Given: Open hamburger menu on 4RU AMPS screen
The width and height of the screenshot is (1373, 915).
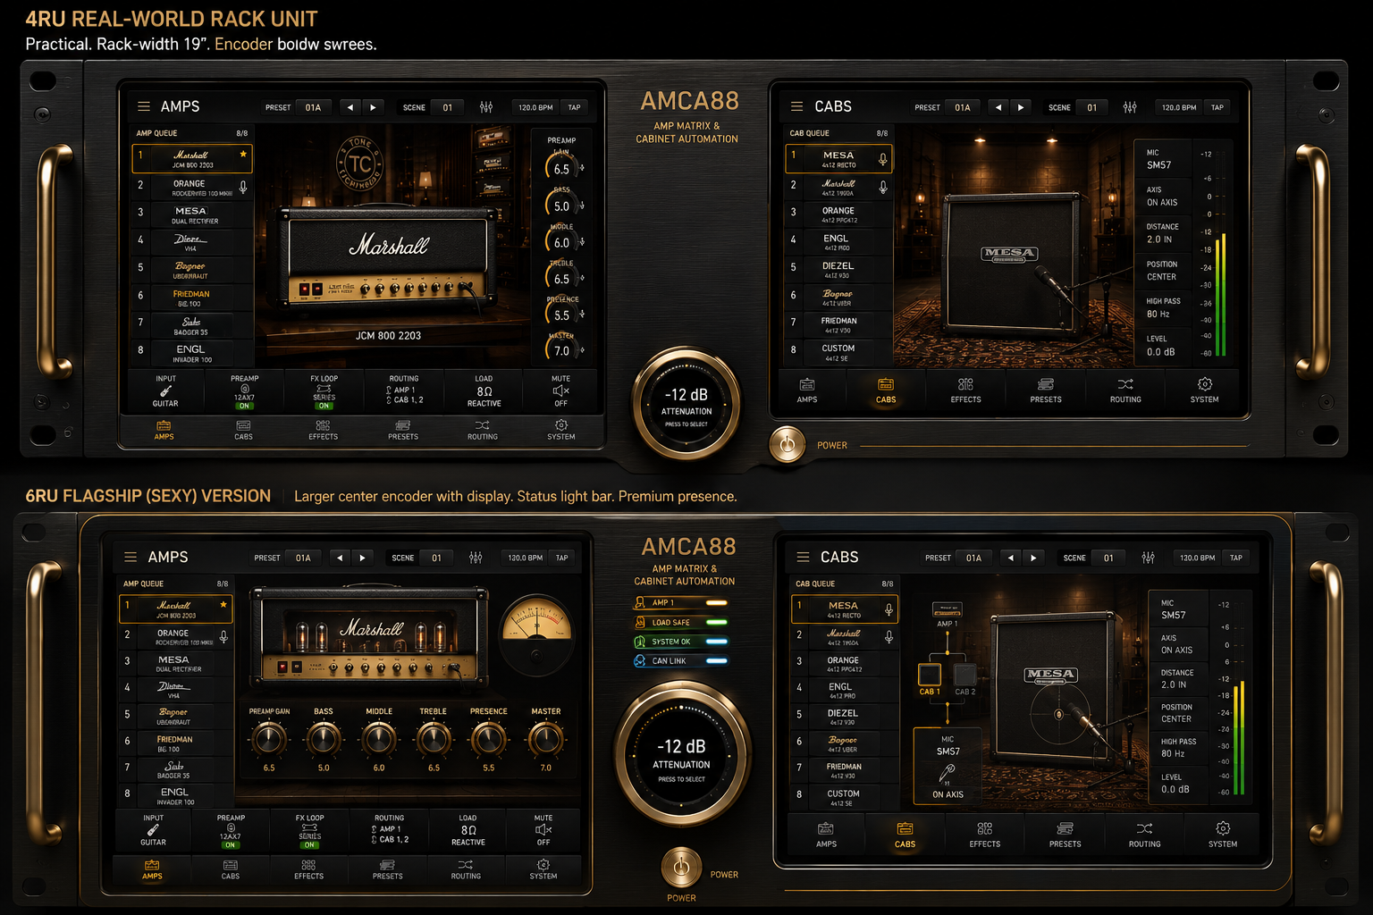Looking at the screenshot, I should coord(143,106).
